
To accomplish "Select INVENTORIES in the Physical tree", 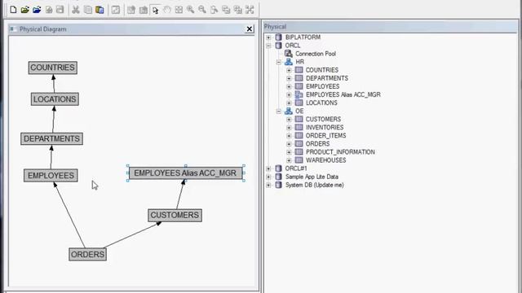I will click(325, 128).
